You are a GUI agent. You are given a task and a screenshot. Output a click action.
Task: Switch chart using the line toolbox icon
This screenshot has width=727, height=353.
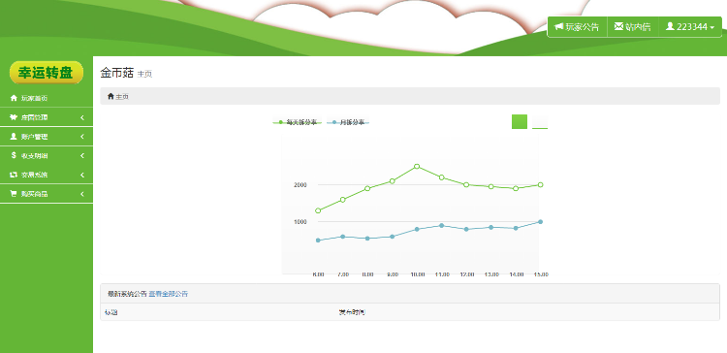540,121
